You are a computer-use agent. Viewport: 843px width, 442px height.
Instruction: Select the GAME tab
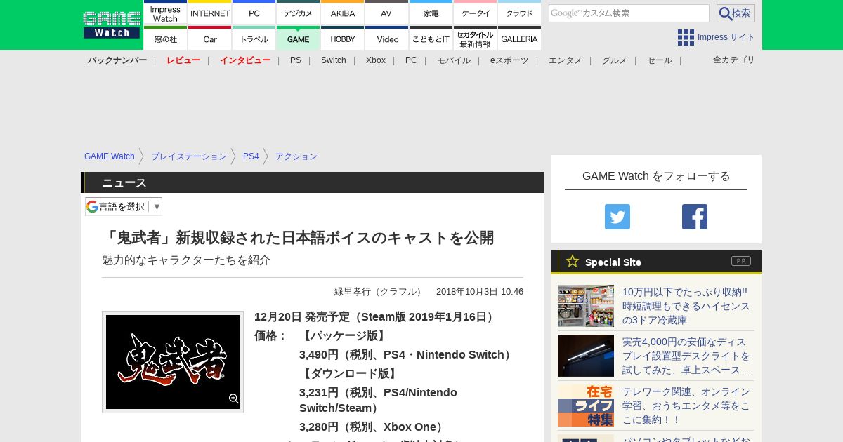pyautogui.click(x=298, y=38)
